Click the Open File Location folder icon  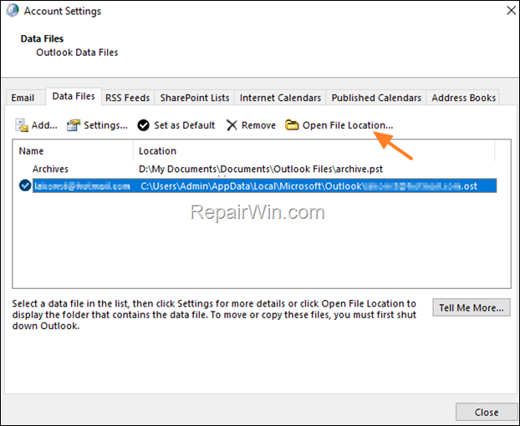(x=292, y=125)
